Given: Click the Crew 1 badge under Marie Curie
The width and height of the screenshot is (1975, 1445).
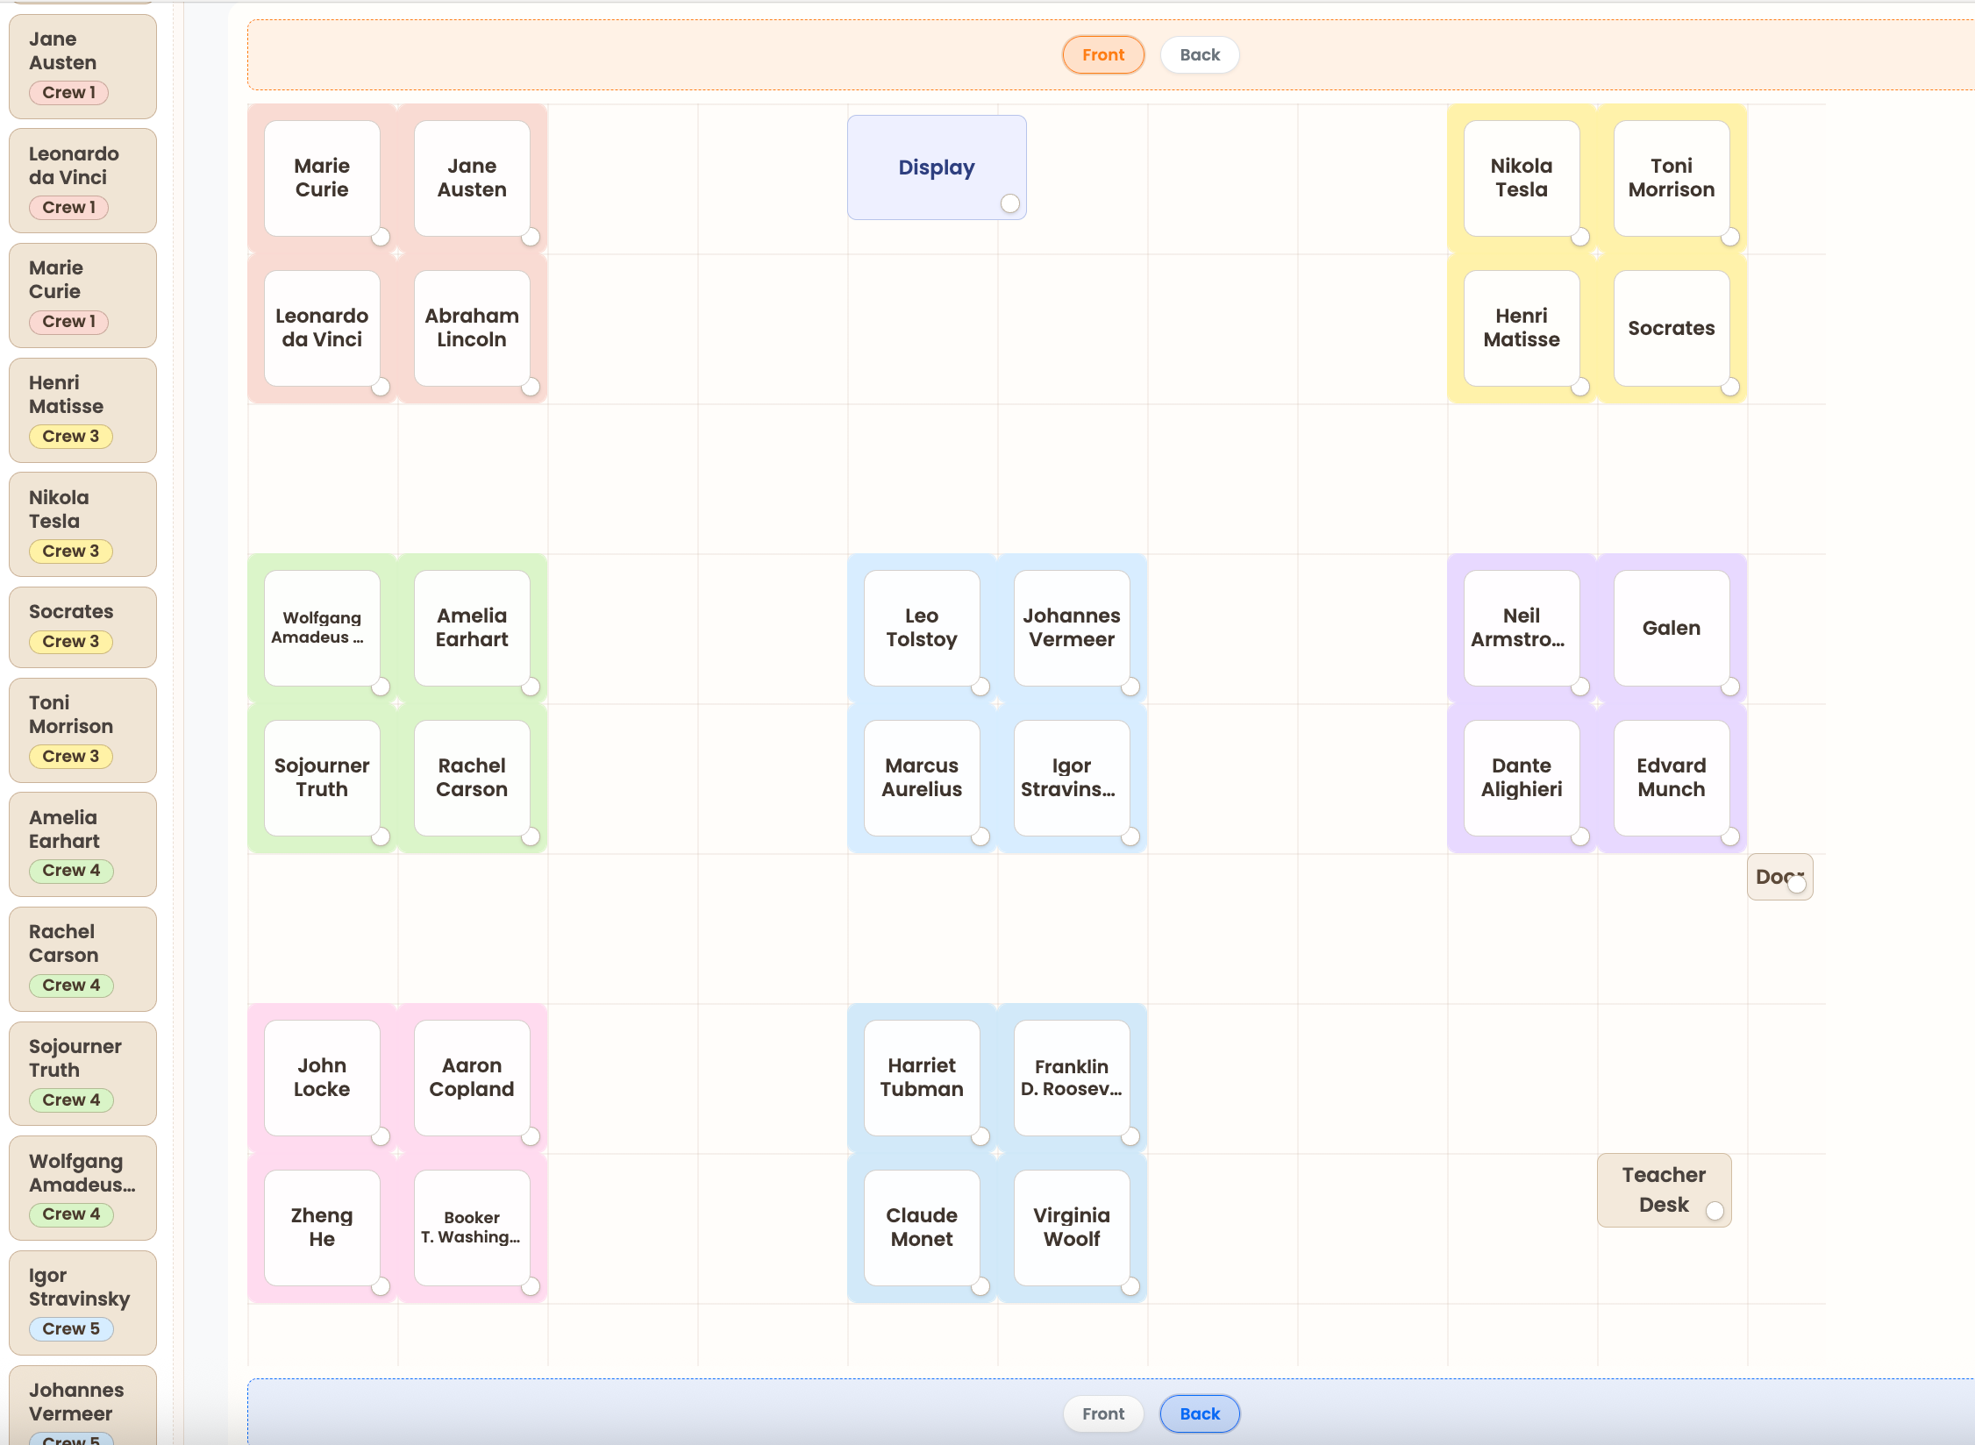Looking at the screenshot, I should coord(68,321).
